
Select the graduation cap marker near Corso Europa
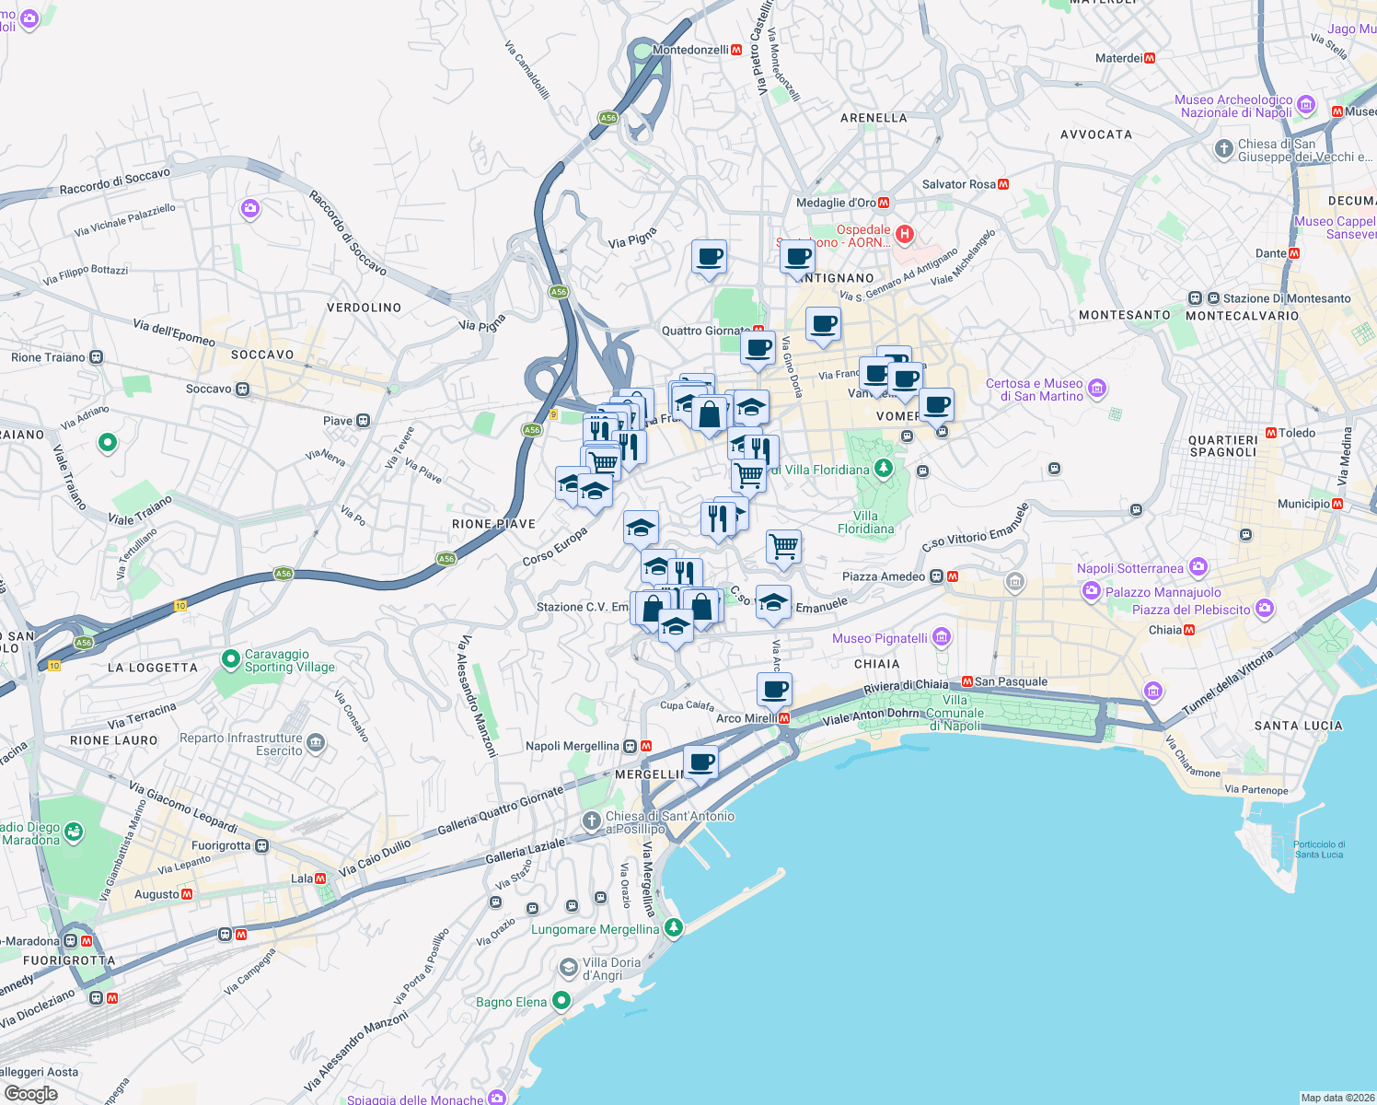point(641,526)
